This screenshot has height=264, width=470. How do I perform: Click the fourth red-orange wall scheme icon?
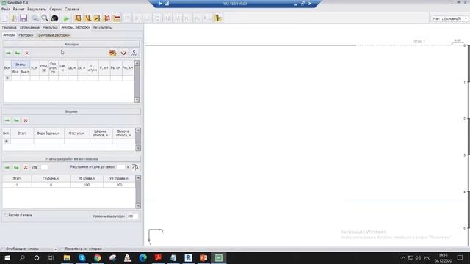point(106,18)
